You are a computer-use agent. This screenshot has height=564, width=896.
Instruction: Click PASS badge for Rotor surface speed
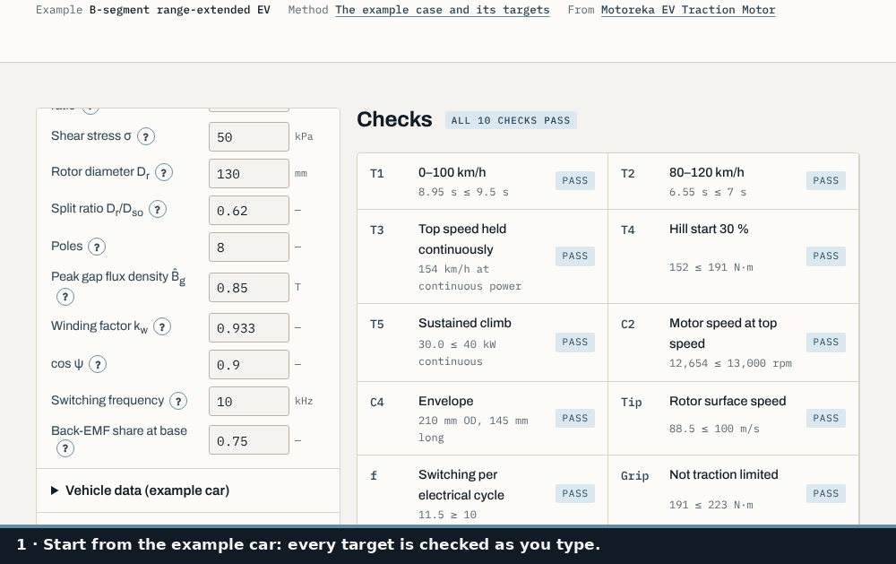(826, 418)
